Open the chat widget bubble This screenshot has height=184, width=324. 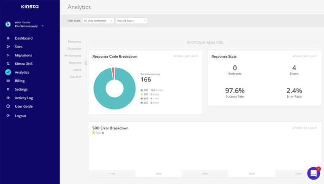313,173
